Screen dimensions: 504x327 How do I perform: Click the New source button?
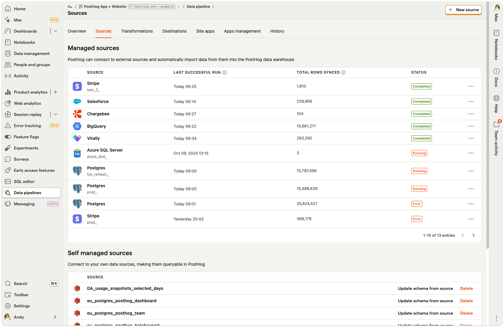(x=463, y=10)
